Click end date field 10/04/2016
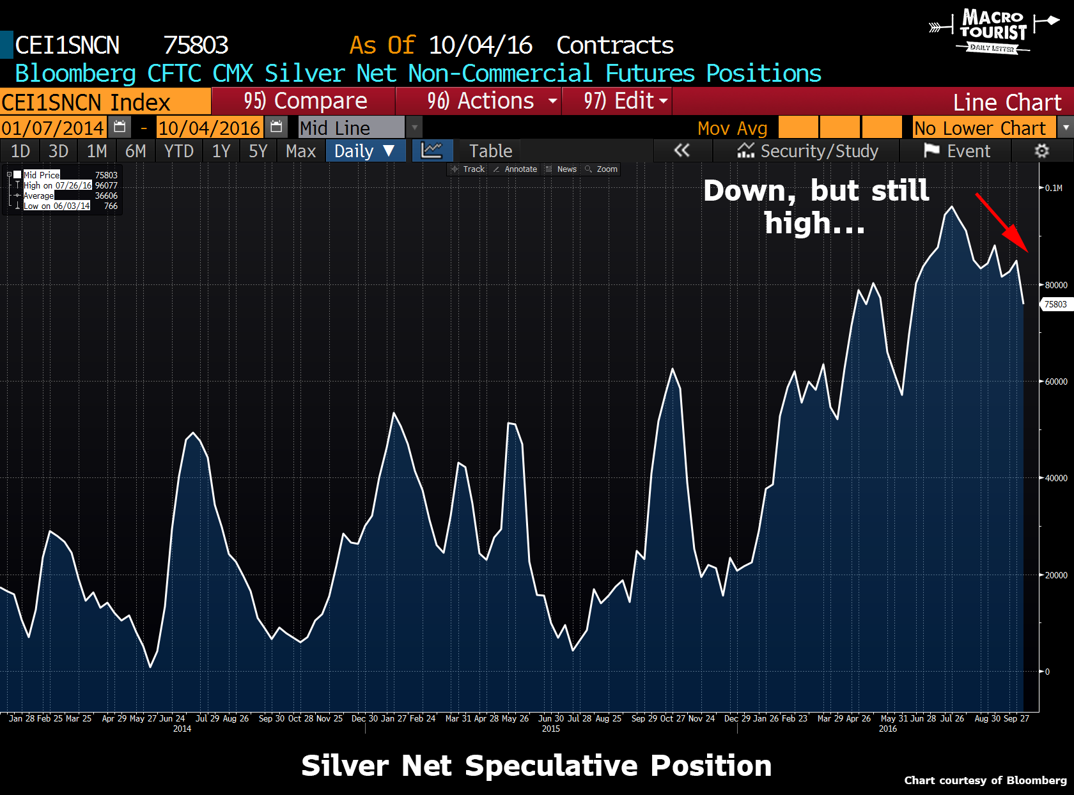1074x795 pixels. [210, 127]
